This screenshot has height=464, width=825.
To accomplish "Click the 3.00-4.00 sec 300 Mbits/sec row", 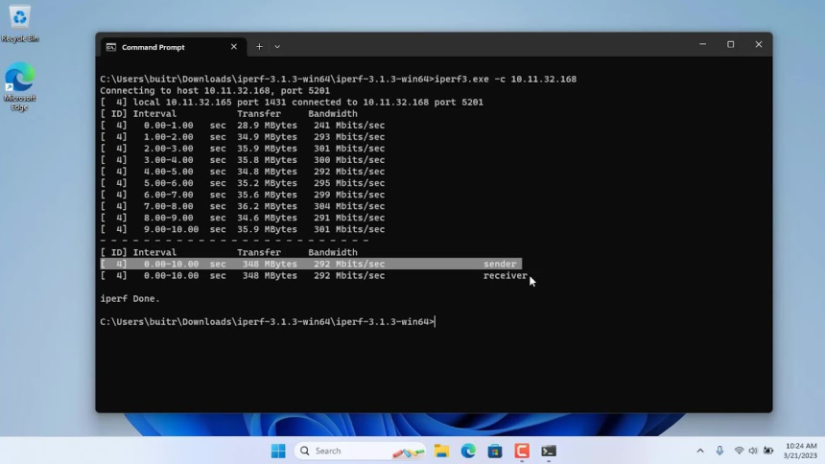I will (x=243, y=160).
